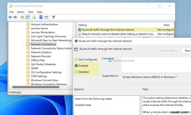Open the View menu
The image size is (191, 115).
(x=31, y=12)
